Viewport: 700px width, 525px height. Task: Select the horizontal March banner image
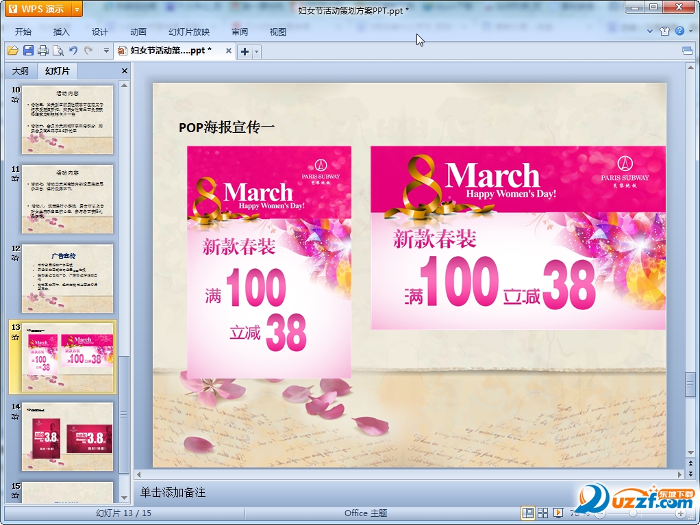[518, 238]
